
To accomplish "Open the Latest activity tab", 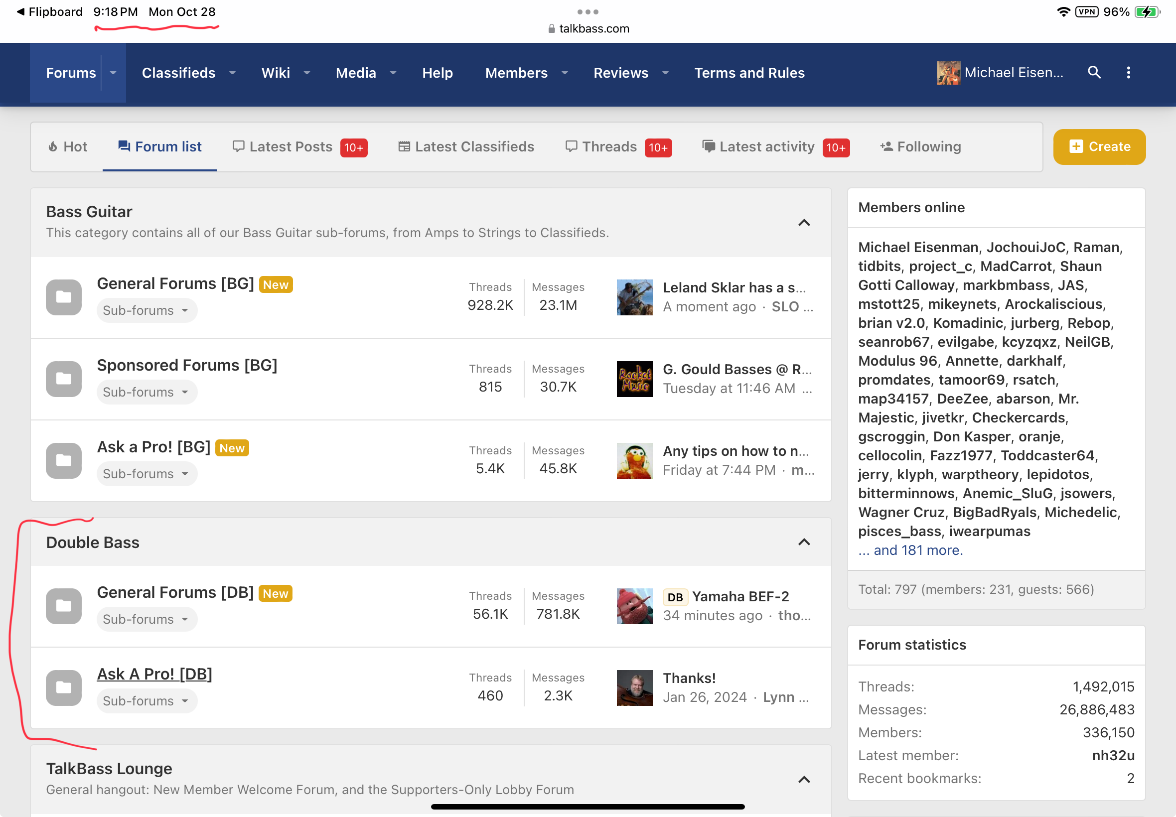I will (x=776, y=147).
